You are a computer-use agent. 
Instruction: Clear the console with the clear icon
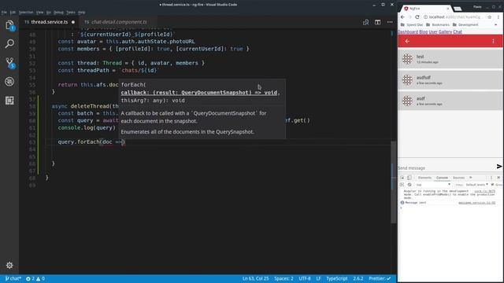click(409, 185)
